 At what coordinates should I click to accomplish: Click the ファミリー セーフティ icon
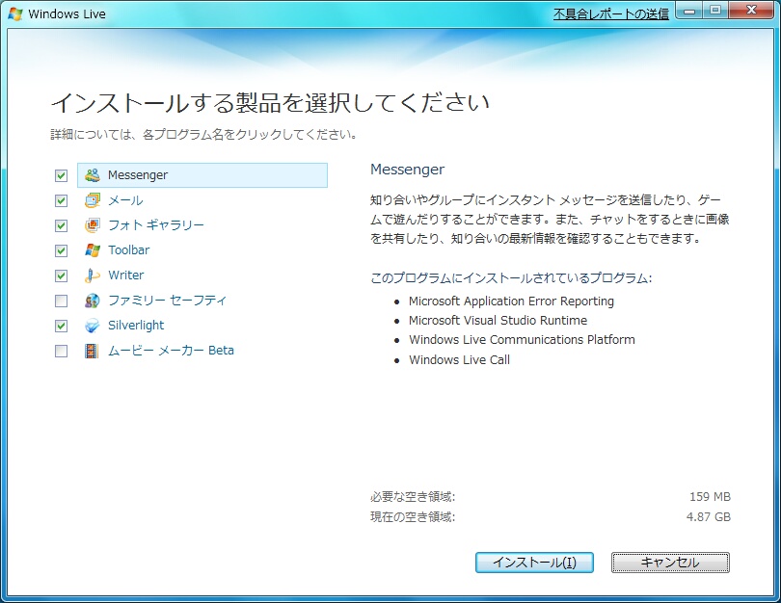[x=93, y=301]
